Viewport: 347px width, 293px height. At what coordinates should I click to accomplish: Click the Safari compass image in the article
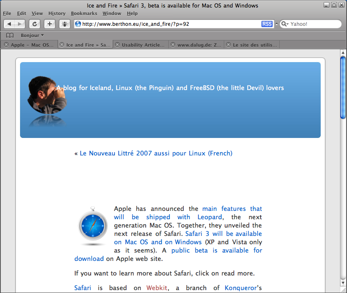[93, 226]
